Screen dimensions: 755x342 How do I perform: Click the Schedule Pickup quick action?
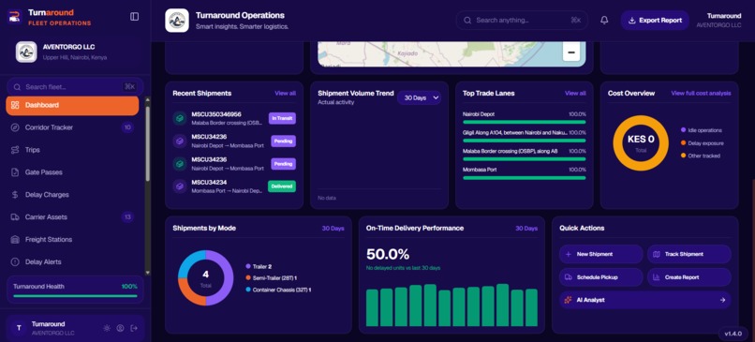click(x=601, y=277)
